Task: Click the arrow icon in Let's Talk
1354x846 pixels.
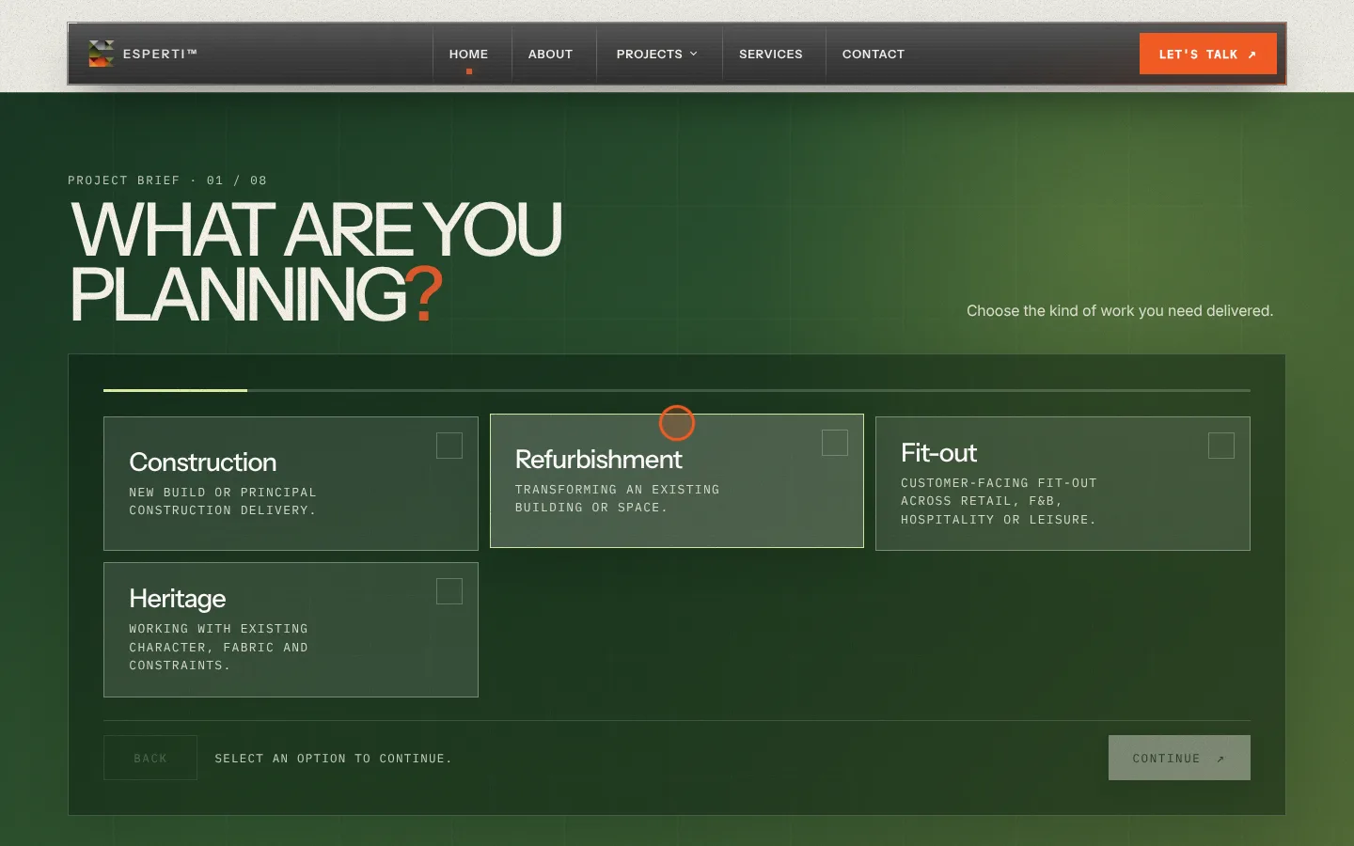Action: (x=1252, y=55)
